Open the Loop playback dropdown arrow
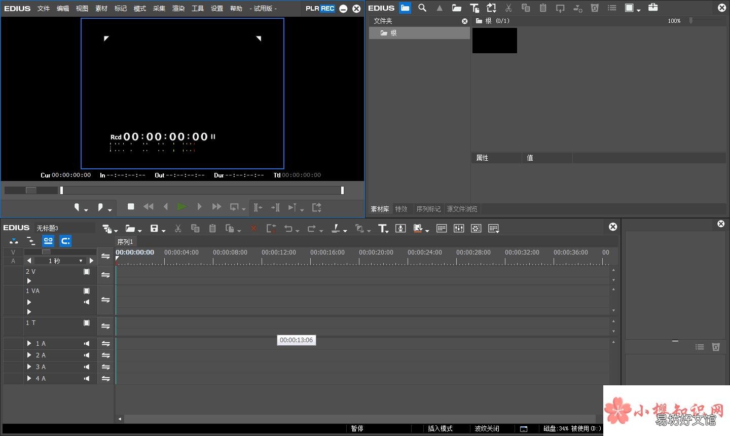730x436 pixels. [244, 209]
